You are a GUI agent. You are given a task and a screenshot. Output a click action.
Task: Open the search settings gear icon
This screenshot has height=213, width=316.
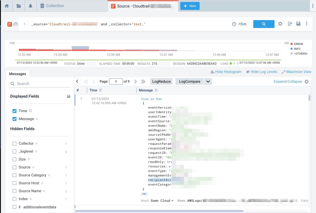pyautogui.click(x=280, y=24)
